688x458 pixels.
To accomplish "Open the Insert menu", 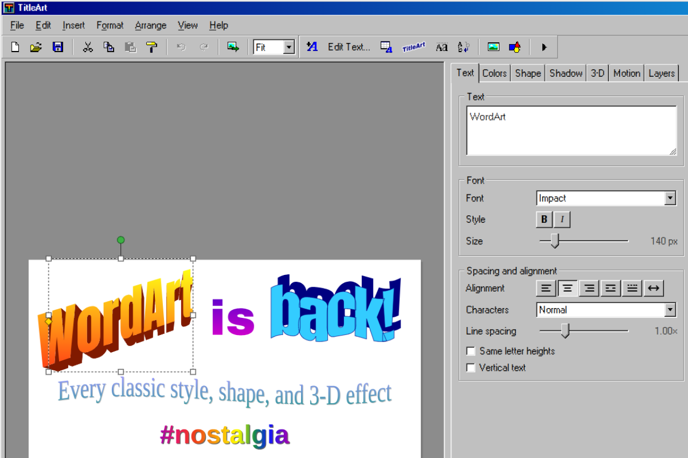I will click(x=74, y=25).
